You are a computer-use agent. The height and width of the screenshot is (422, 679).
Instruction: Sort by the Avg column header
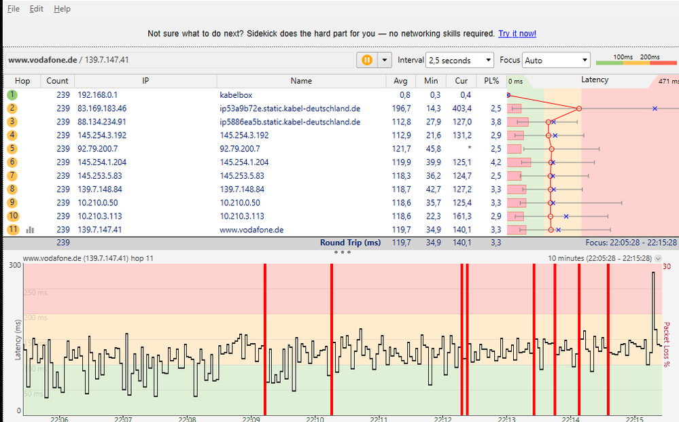400,81
